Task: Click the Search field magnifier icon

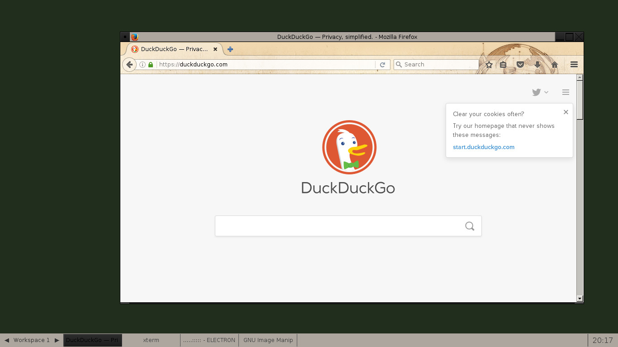Action: [399, 65]
